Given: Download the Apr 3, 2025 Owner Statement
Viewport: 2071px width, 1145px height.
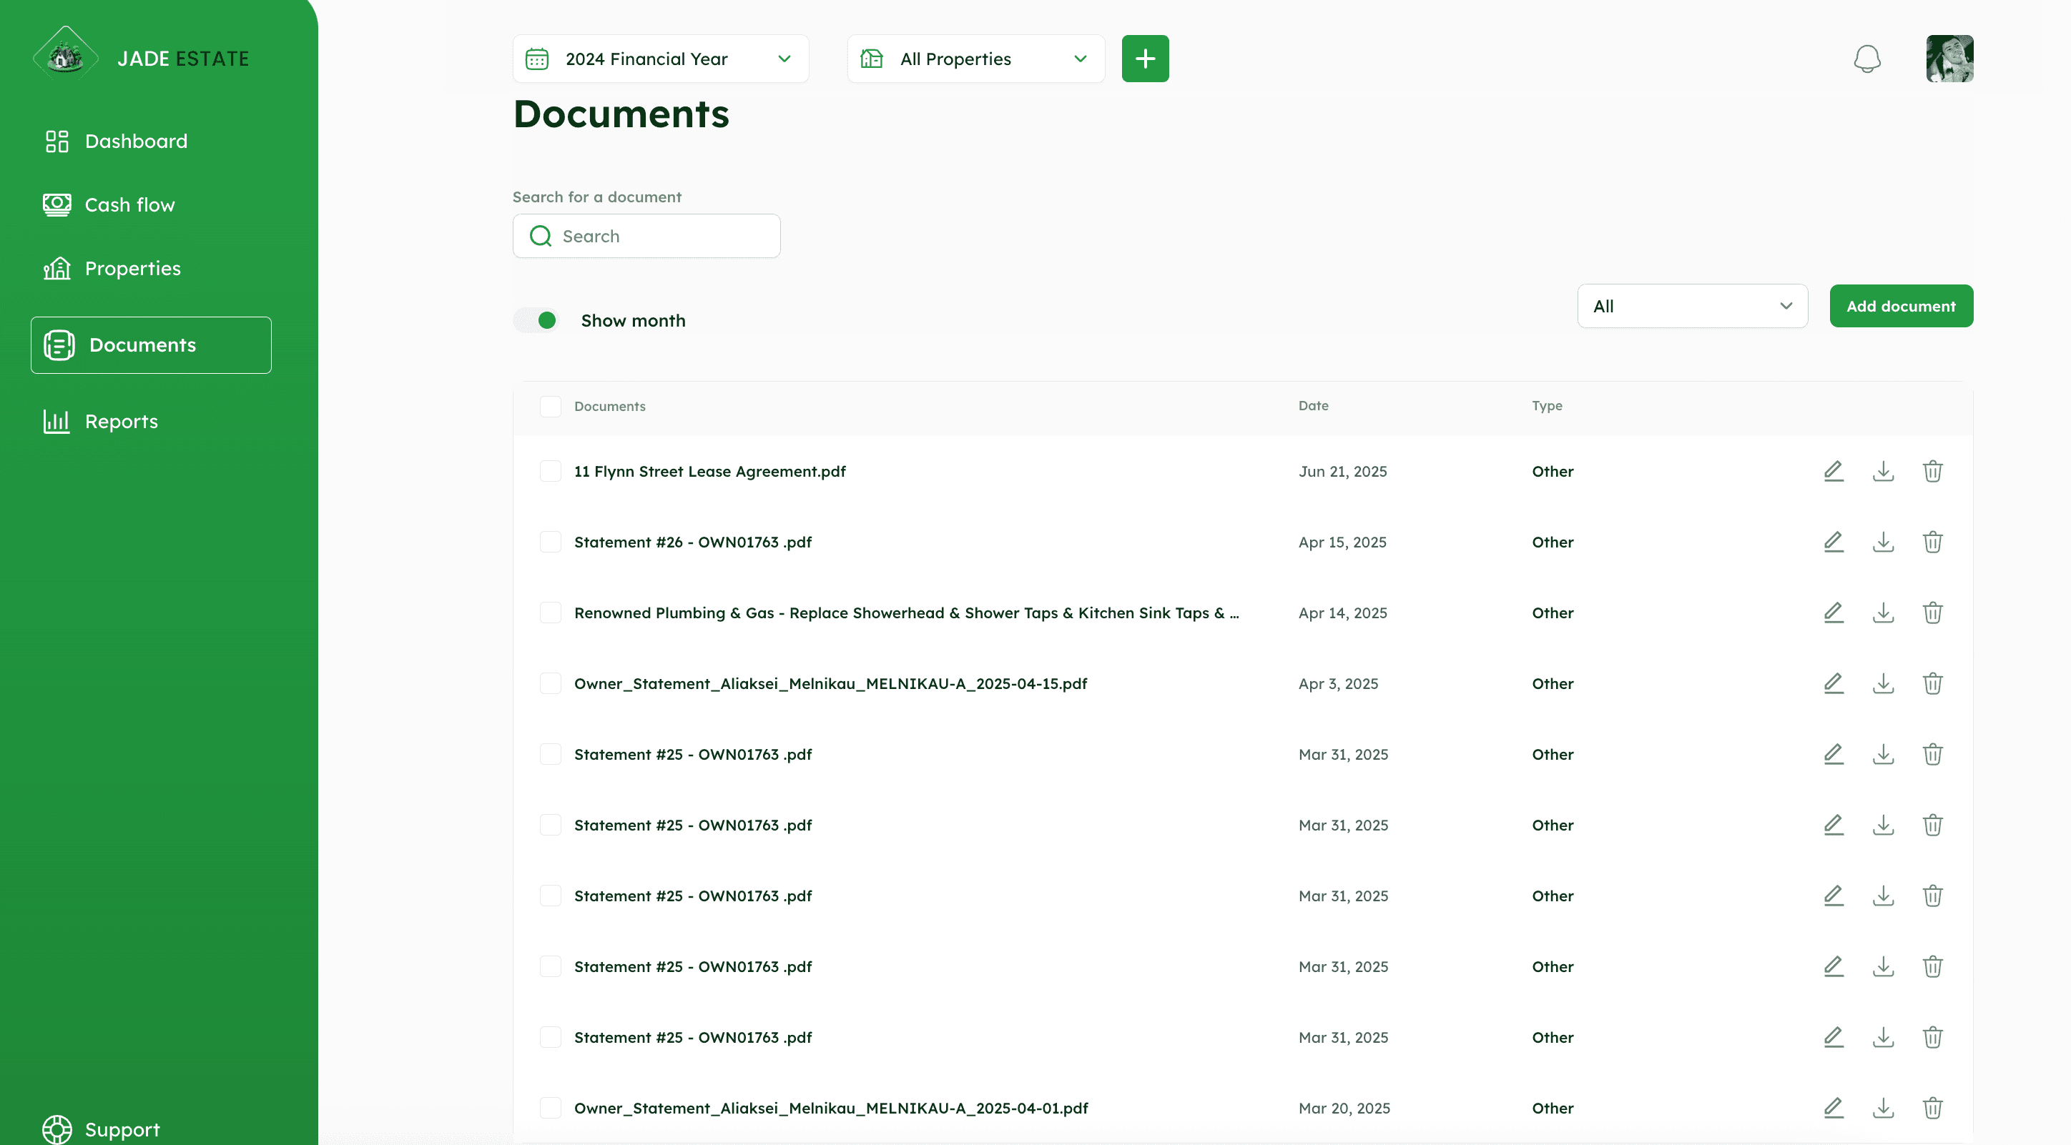Looking at the screenshot, I should click(1883, 683).
